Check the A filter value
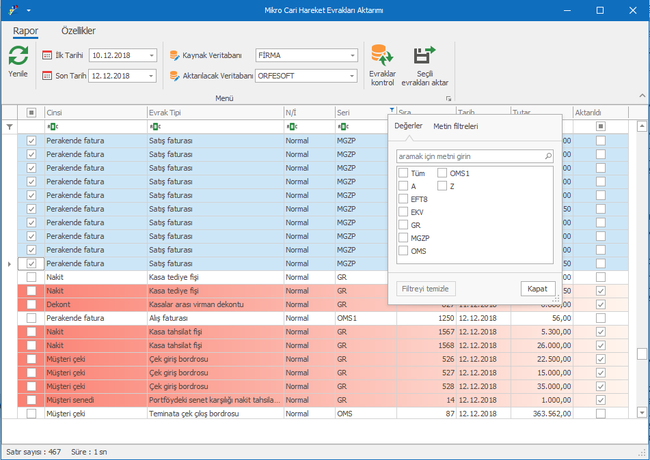Viewport: 650px width, 460px height. click(403, 186)
